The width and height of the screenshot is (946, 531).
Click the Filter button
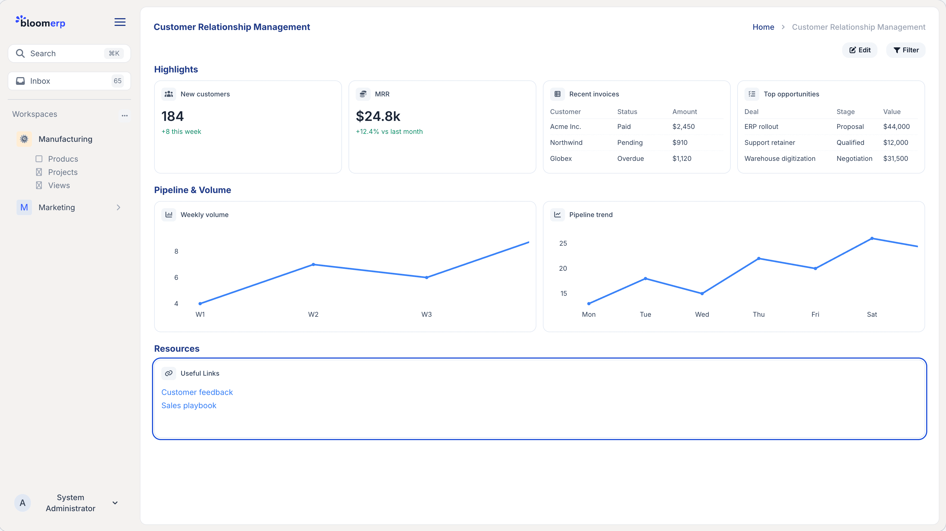pyautogui.click(x=906, y=50)
